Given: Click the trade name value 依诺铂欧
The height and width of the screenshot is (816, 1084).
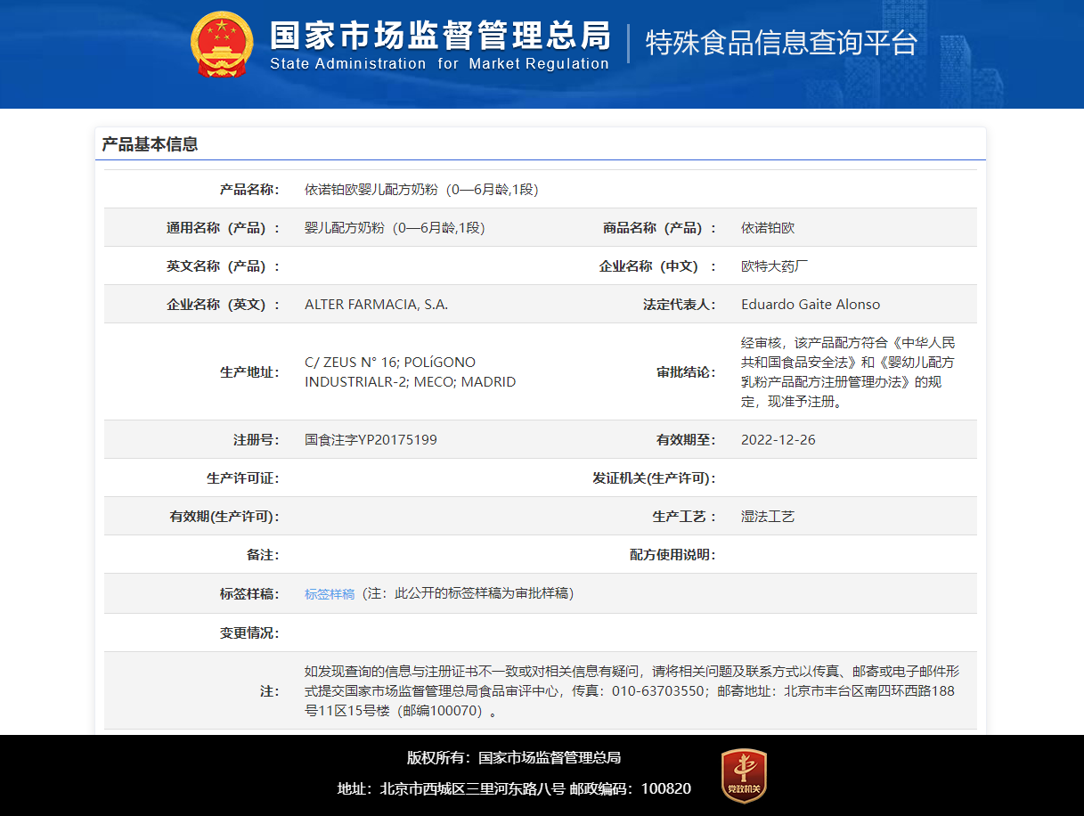Looking at the screenshot, I should 768,228.
